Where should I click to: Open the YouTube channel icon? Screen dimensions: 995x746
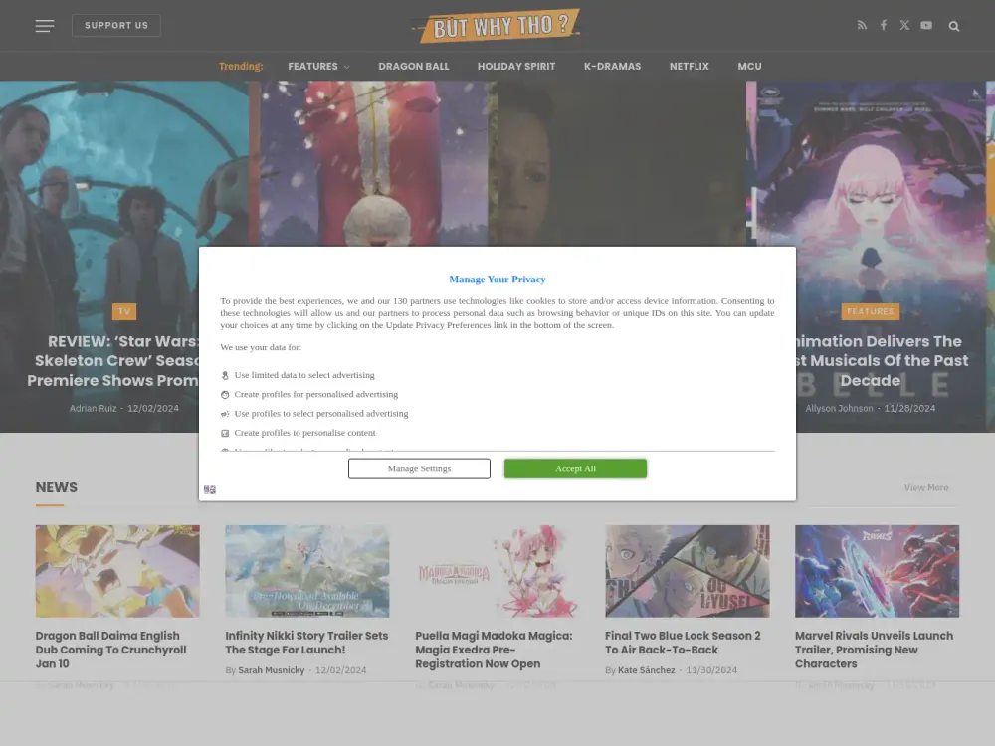tap(926, 26)
